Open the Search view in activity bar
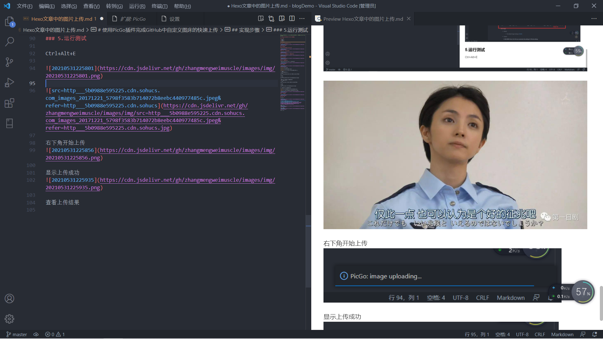Image resolution: width=603 pixels, height=339 pixels. pos(9,41)
